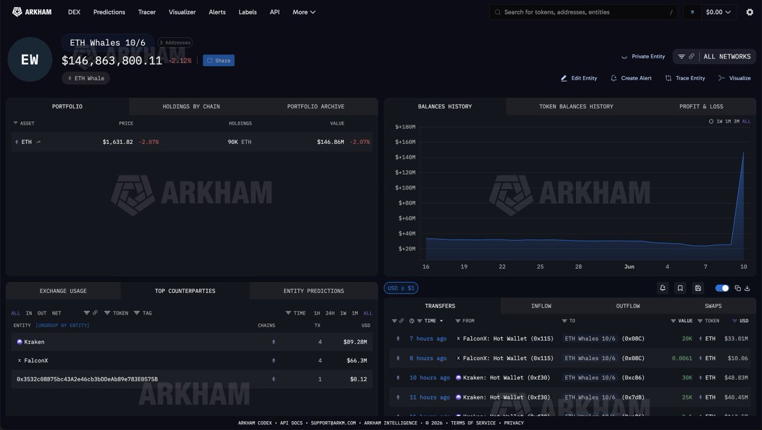Click inside the search tokens field
The height and width of the screenshot is (430, 762).
[584, 12]
